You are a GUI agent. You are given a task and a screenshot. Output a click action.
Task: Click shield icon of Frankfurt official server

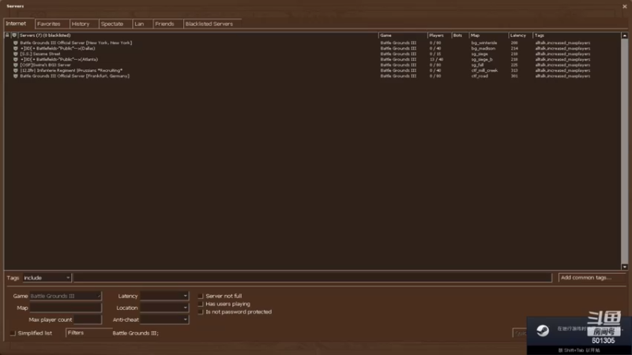15,76
